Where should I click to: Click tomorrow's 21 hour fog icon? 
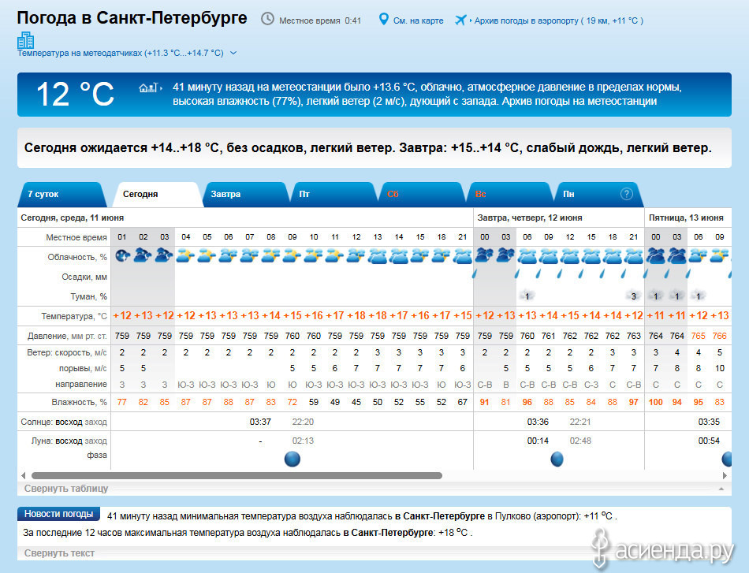pyautogui.click(x=633, y=296)
